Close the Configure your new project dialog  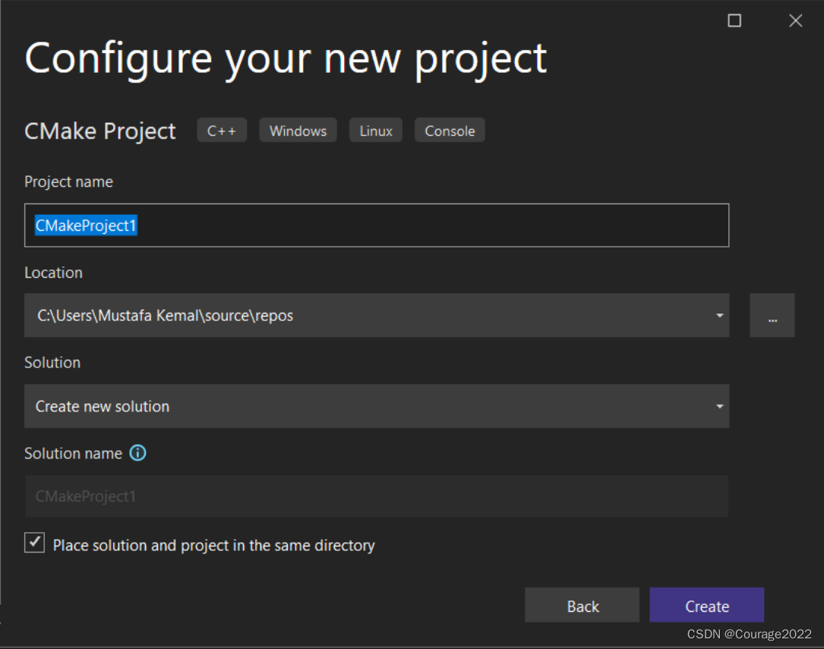(x=795, y=21)
